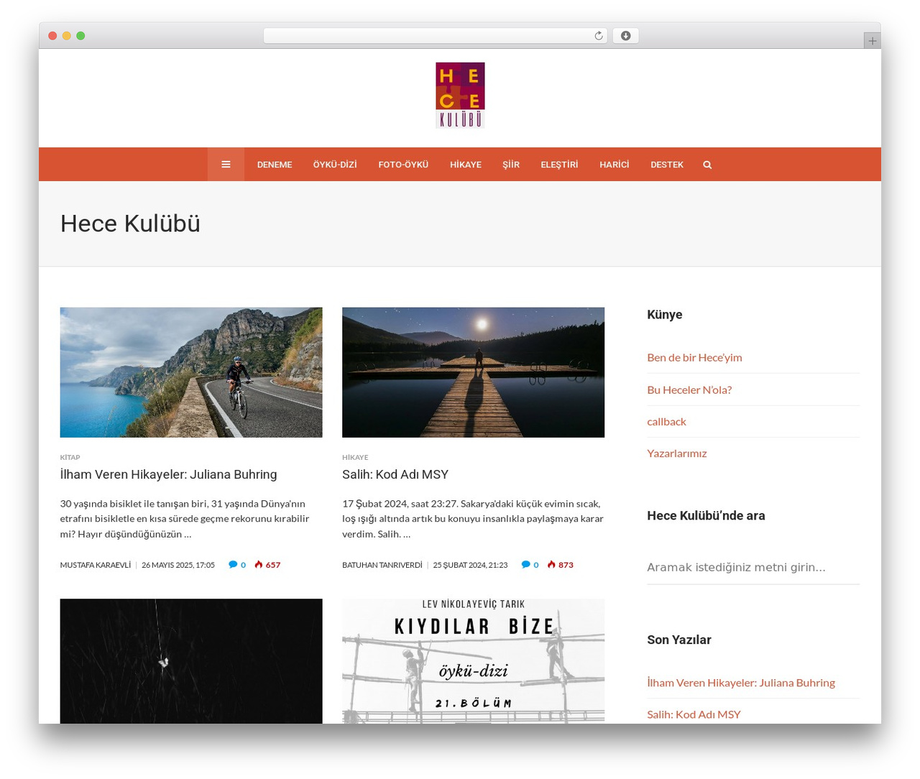
Task: Open Bu Heceler N'ola? sidebar link
Action: tap(689, 389)
